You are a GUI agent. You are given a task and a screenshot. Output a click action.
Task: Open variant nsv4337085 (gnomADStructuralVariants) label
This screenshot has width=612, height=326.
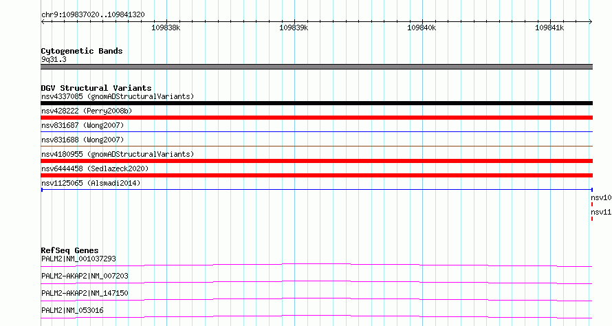tap(118, 96)
